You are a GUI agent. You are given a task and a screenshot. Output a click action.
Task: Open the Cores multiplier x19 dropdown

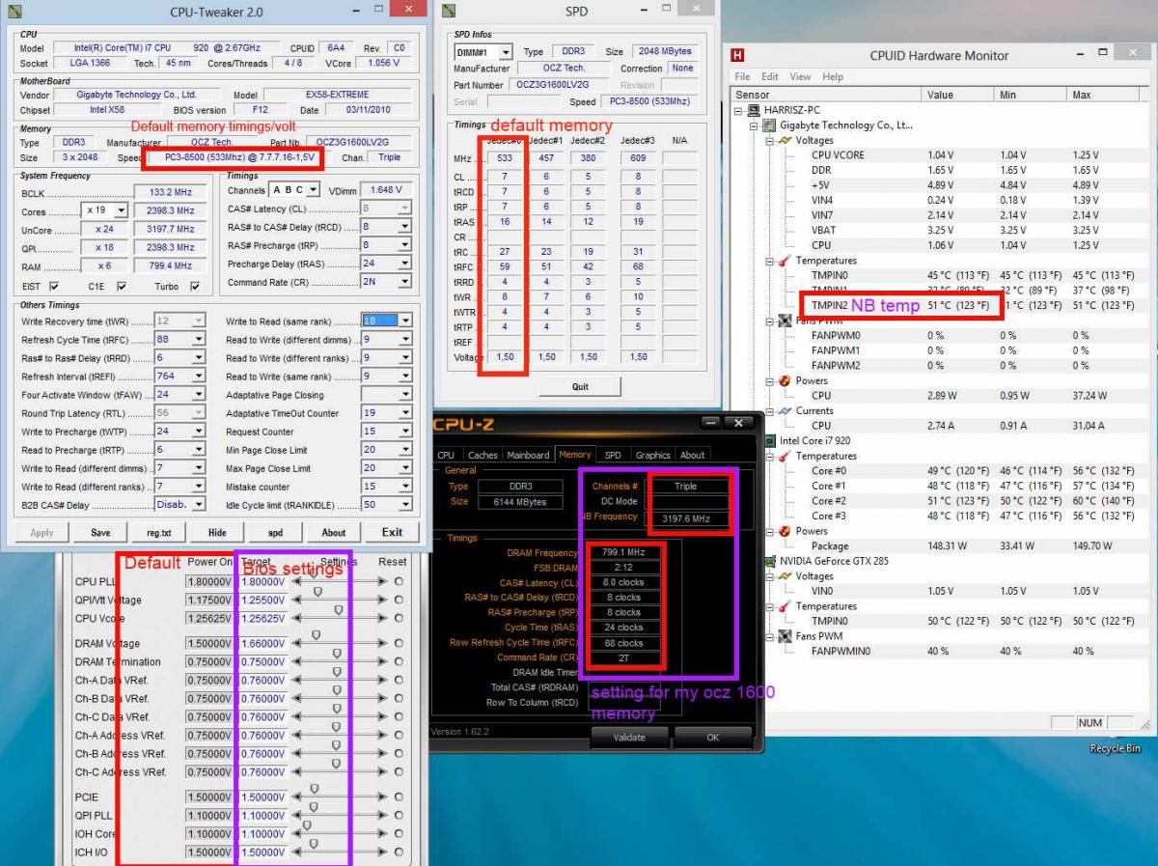pyautogui.click(x=121, y=210)
